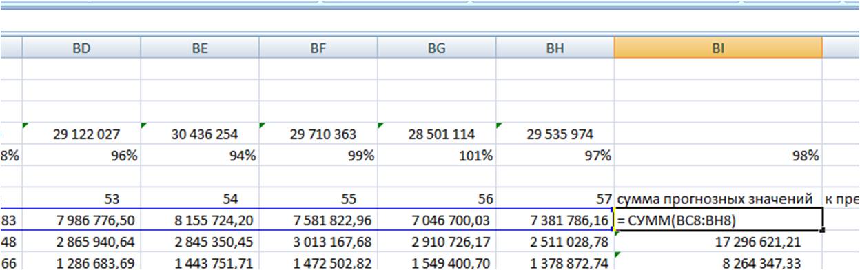860x270 pixels.
Task: Click cell containing 7 581 822,96
Action: (x=318, y=220)
